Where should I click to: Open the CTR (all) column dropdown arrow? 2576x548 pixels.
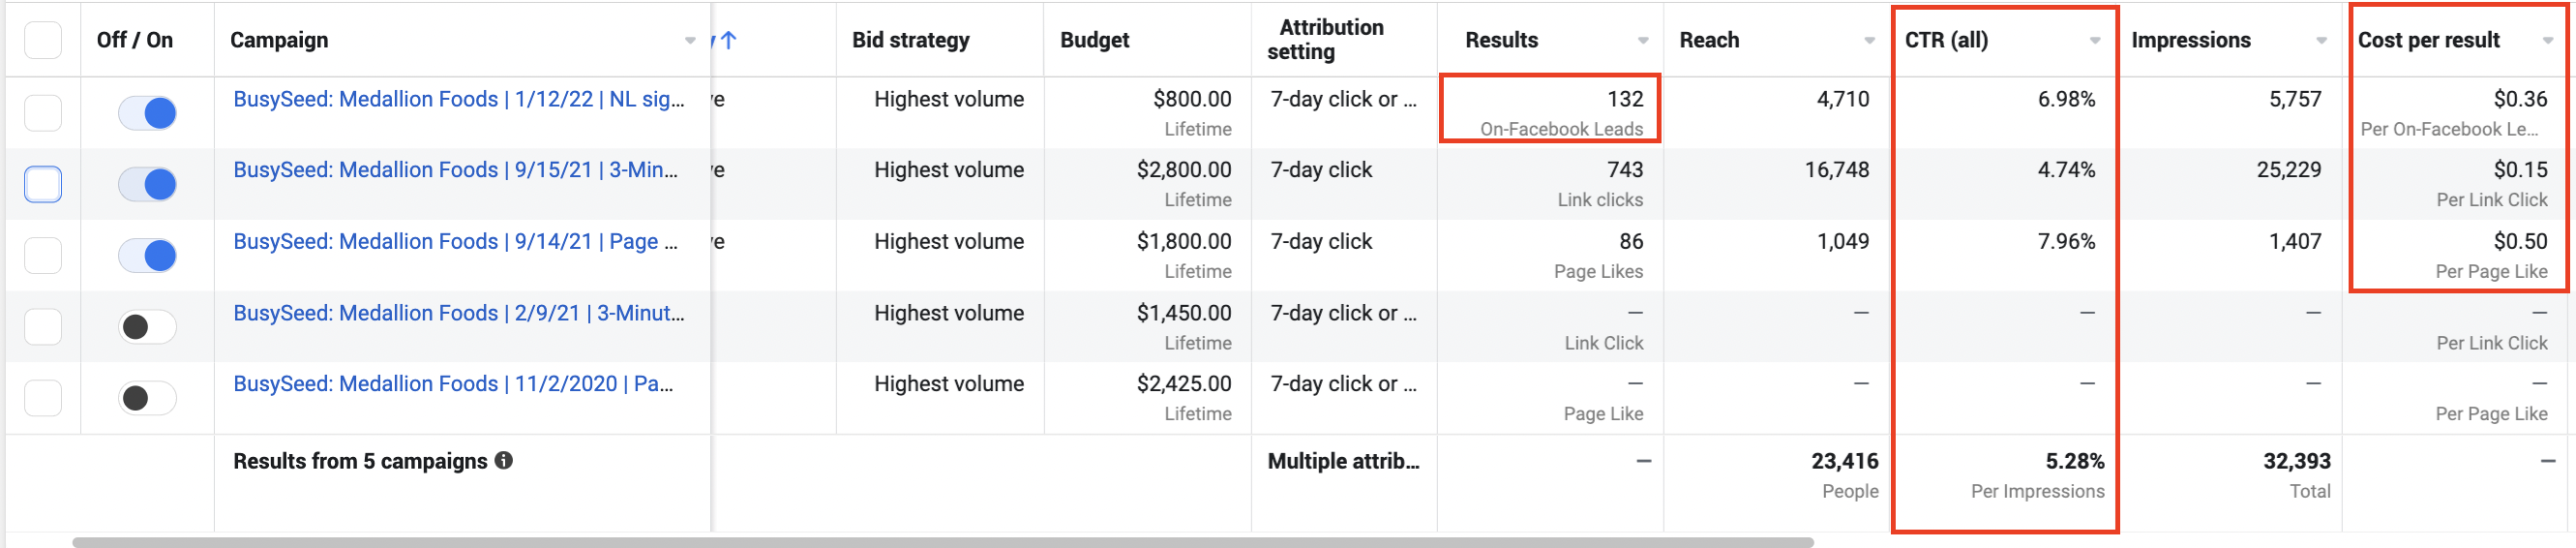[x=2095, y=41]
